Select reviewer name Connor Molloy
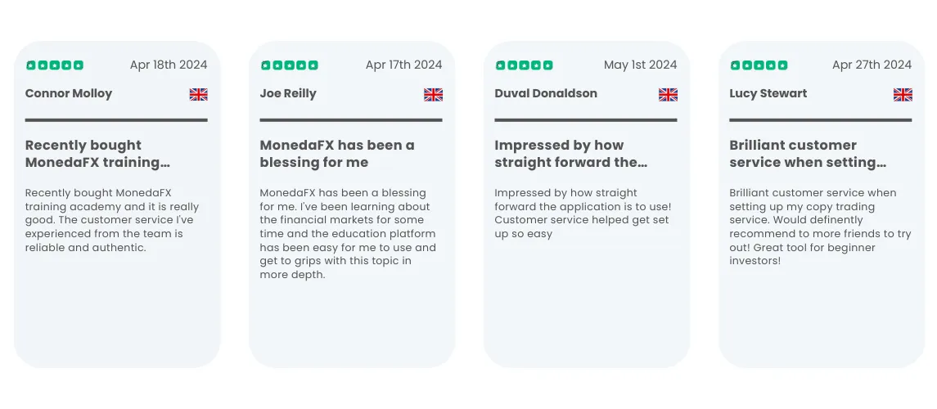This screenshot has width=937, height=409. 69,93
